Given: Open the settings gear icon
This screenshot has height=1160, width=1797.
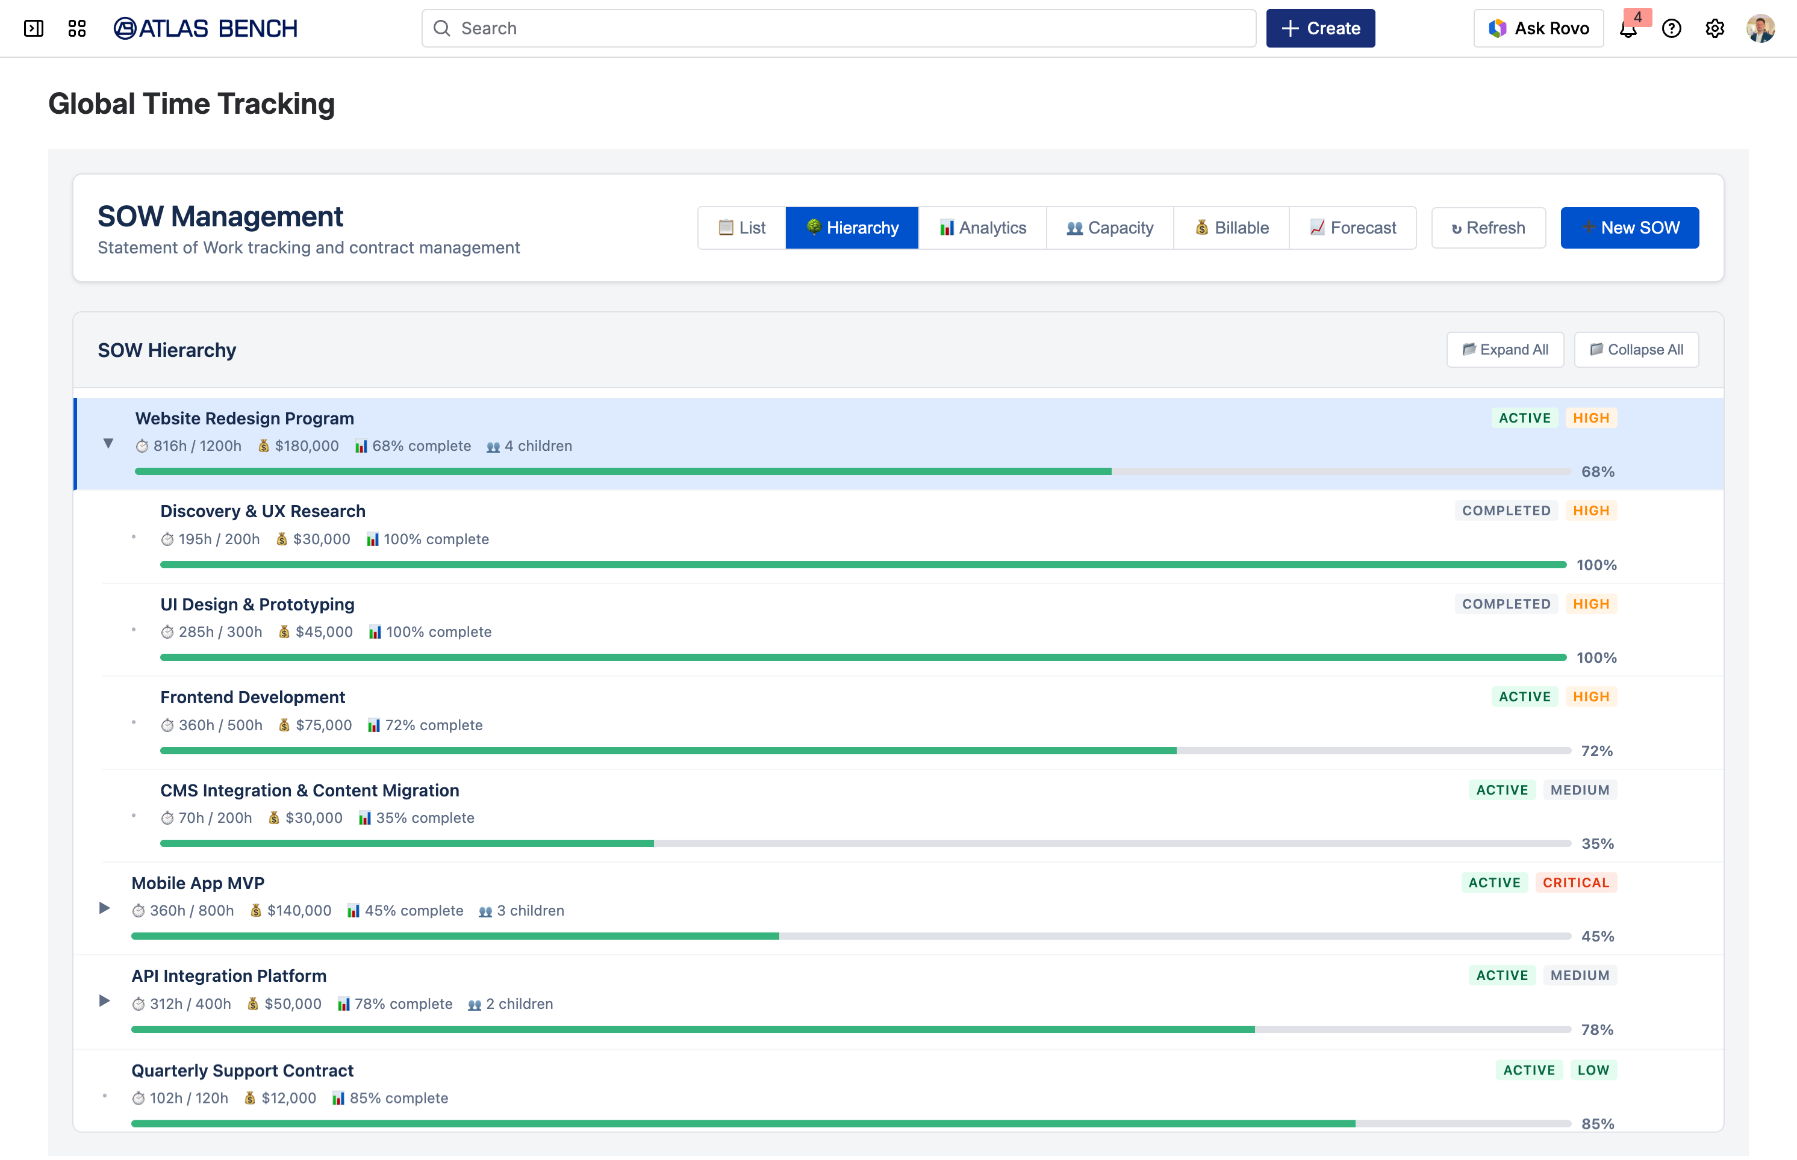Looking at the screenshot, I should click(1715, 29).
